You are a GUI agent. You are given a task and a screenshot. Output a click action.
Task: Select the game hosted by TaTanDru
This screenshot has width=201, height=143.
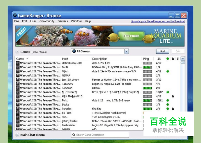pyautogui.click(x=98, y=84)
